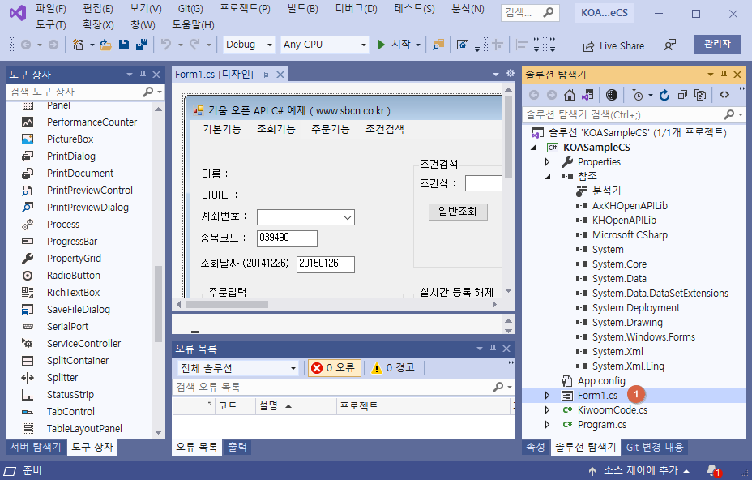This screenshot has width=752, height=480.
Task: Open the 계좌번호 combo box on form
Action: pos(348,217)
